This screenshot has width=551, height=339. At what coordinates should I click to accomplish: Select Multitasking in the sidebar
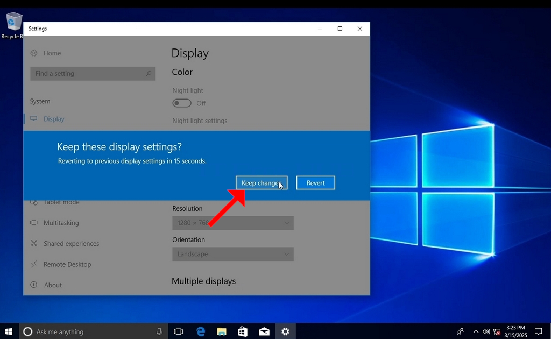(61, 223)
